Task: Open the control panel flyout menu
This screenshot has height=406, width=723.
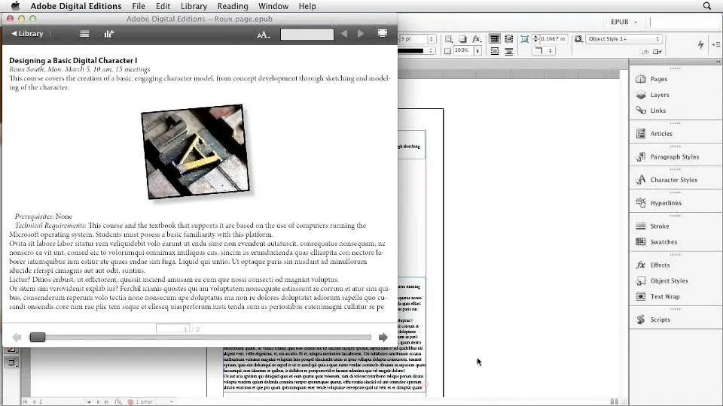Action: pos(716,44)
